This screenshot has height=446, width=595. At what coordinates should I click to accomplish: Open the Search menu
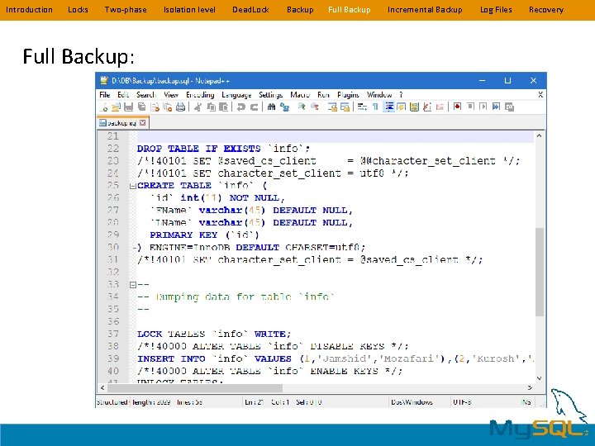click(146, 94)
